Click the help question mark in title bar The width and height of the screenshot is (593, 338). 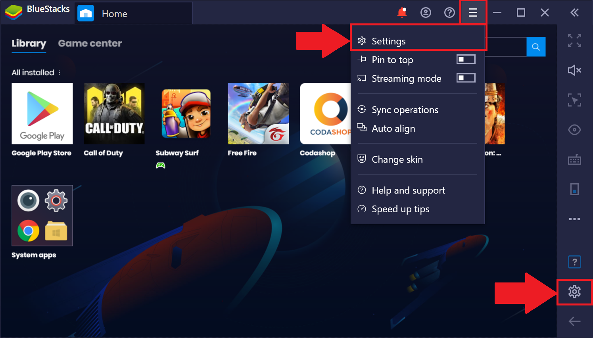449,13
